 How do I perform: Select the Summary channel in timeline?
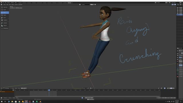[x=7, y=92]
